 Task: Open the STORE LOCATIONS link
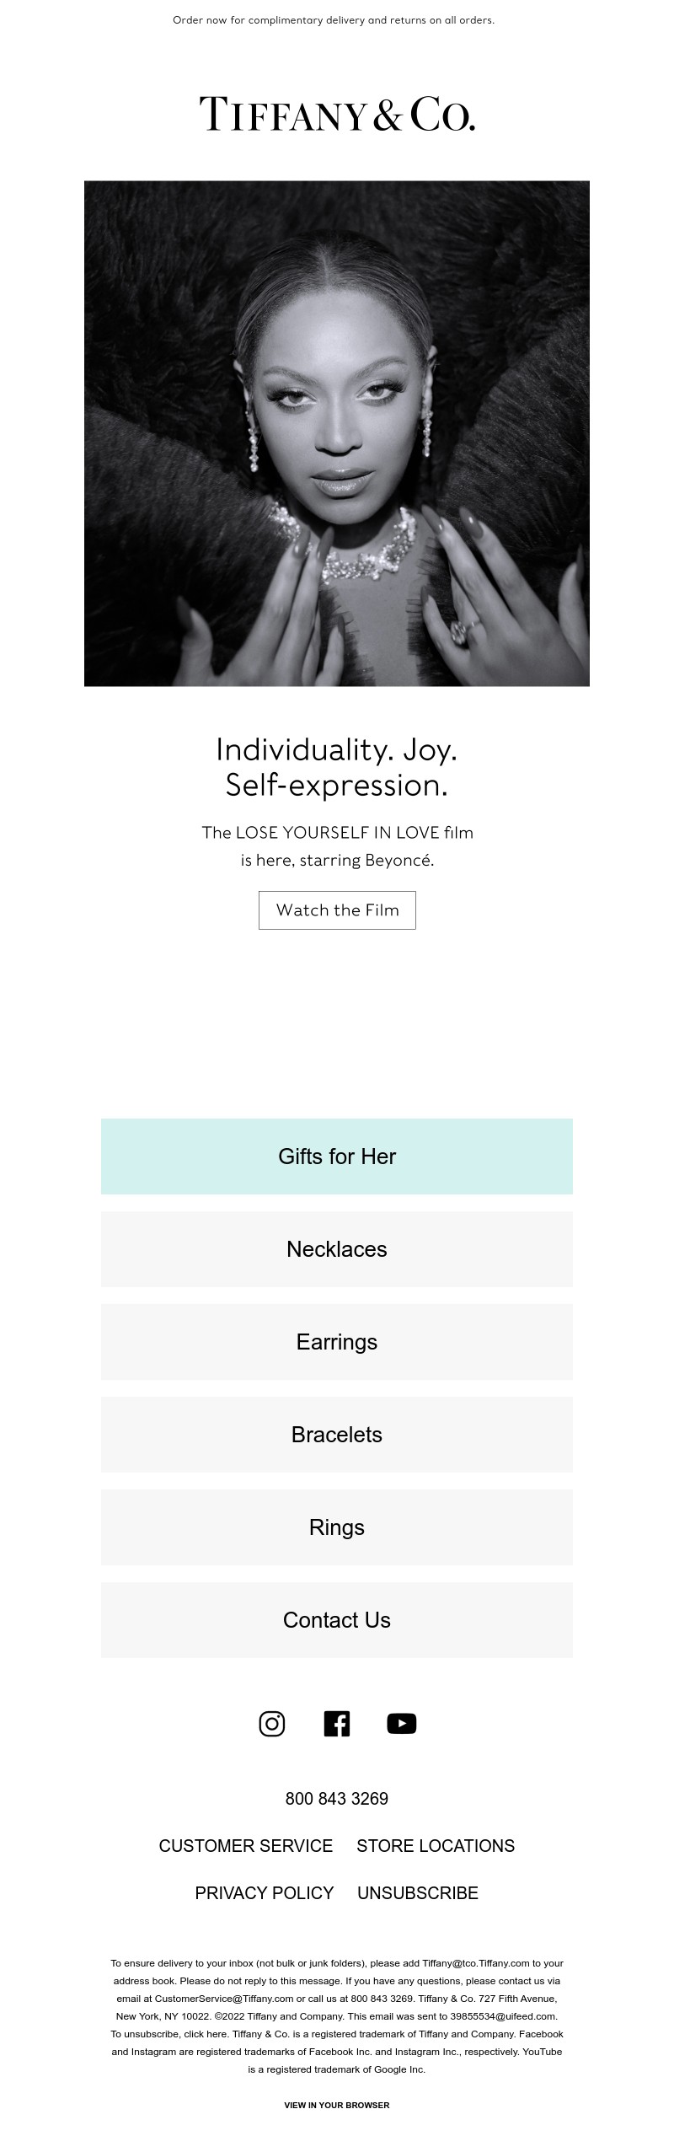pyautogui.click(x=436, y=1846)
